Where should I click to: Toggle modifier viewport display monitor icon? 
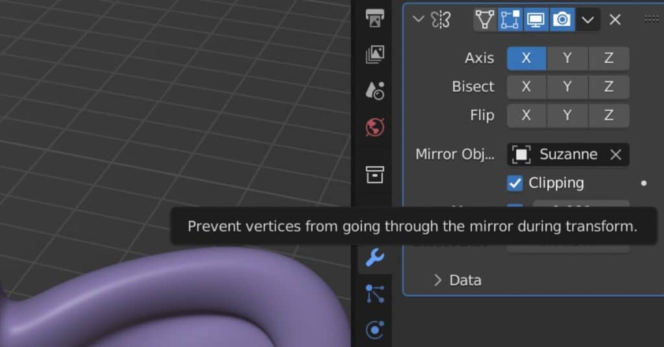point(536,19)
